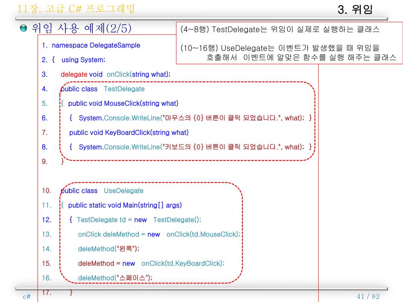The width and height of the screenshot is (403, 302).
Task: Click the line number '10.'
Action: (x=46, y=191)
